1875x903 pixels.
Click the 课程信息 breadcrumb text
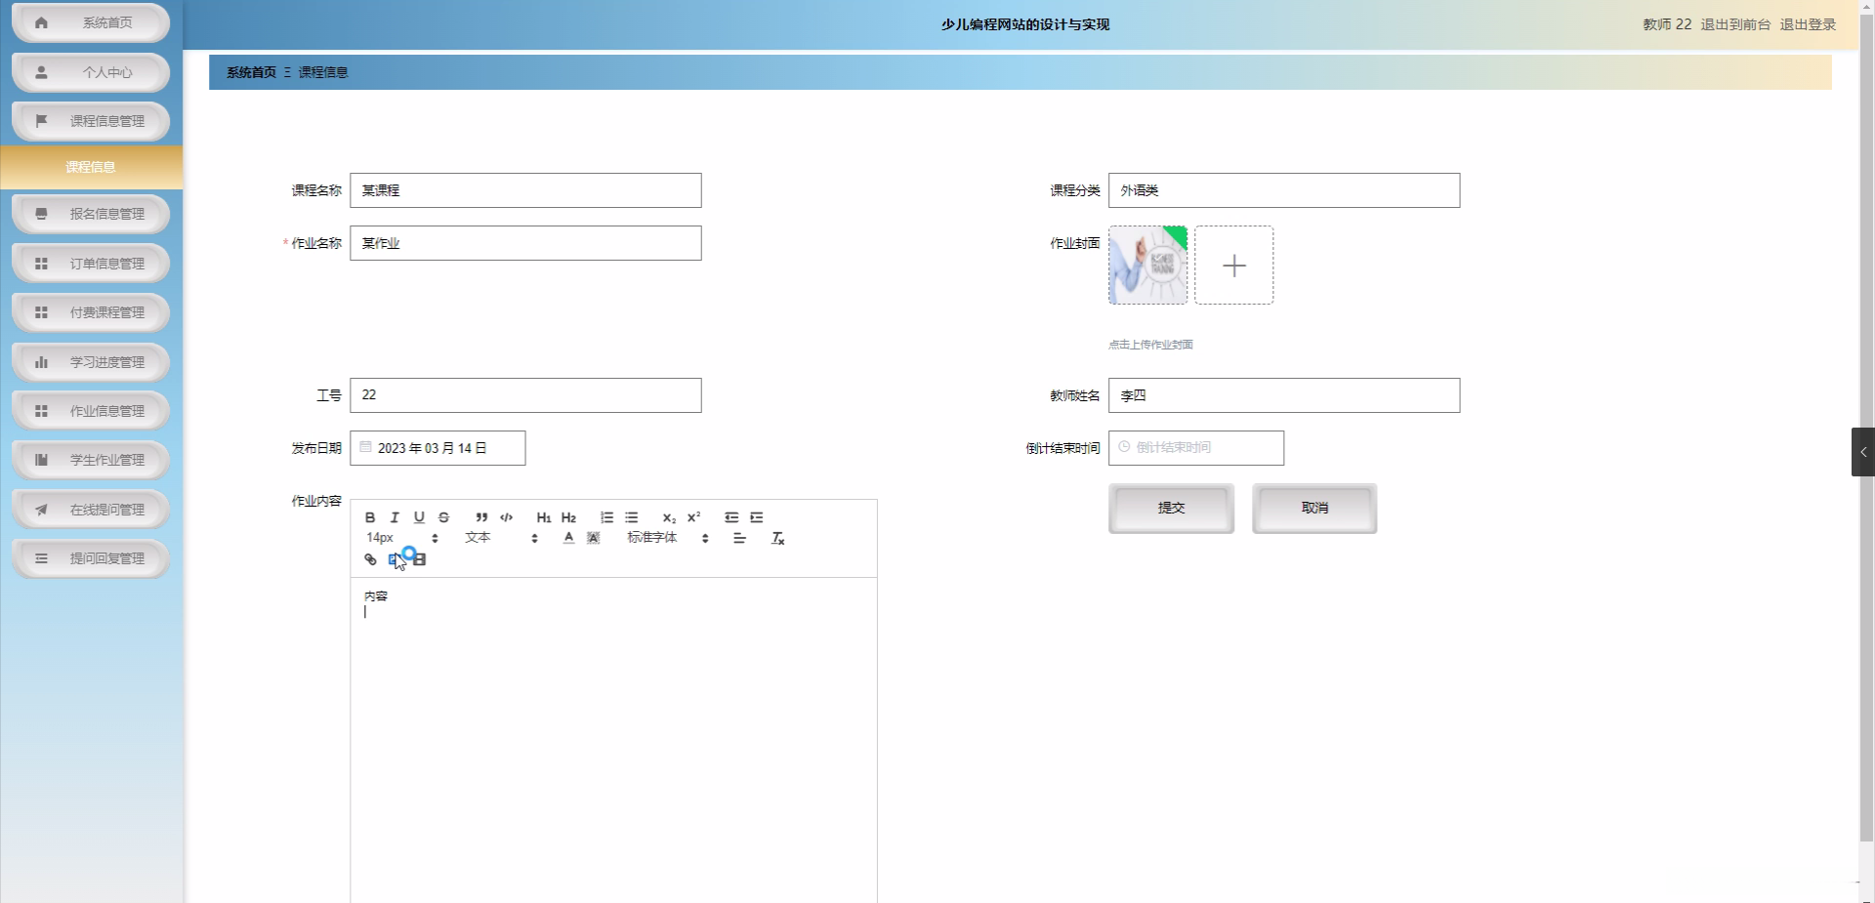pos(323,72)
